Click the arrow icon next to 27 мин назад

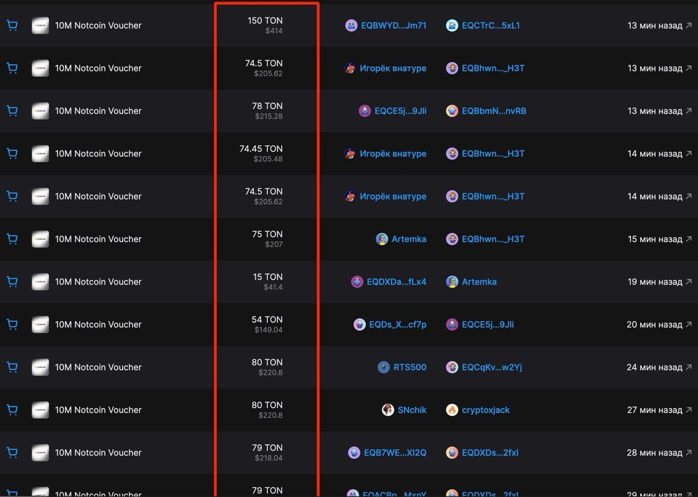689,410
